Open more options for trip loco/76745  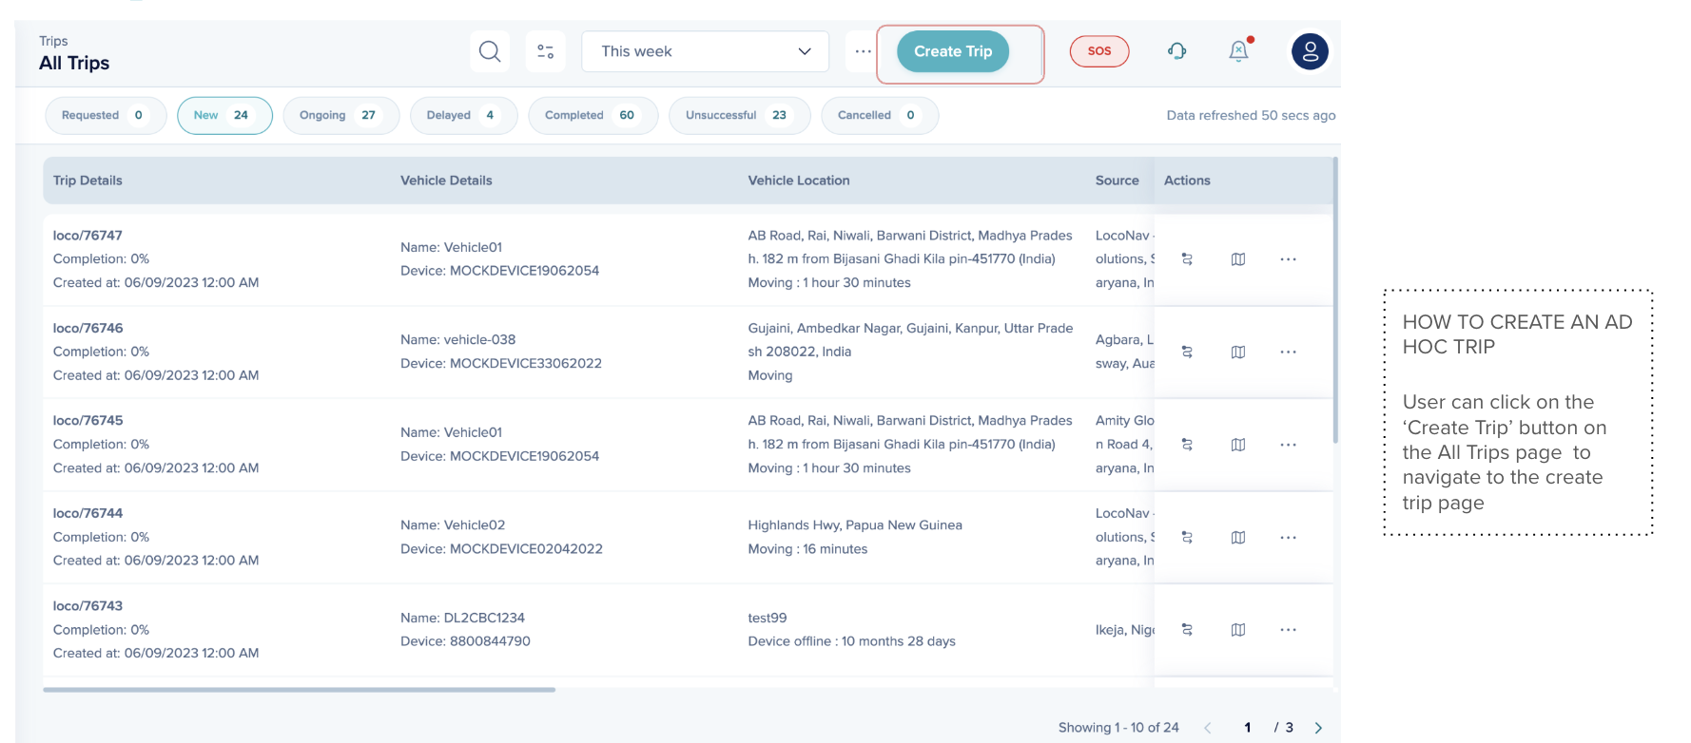(x=1288, y=445)
